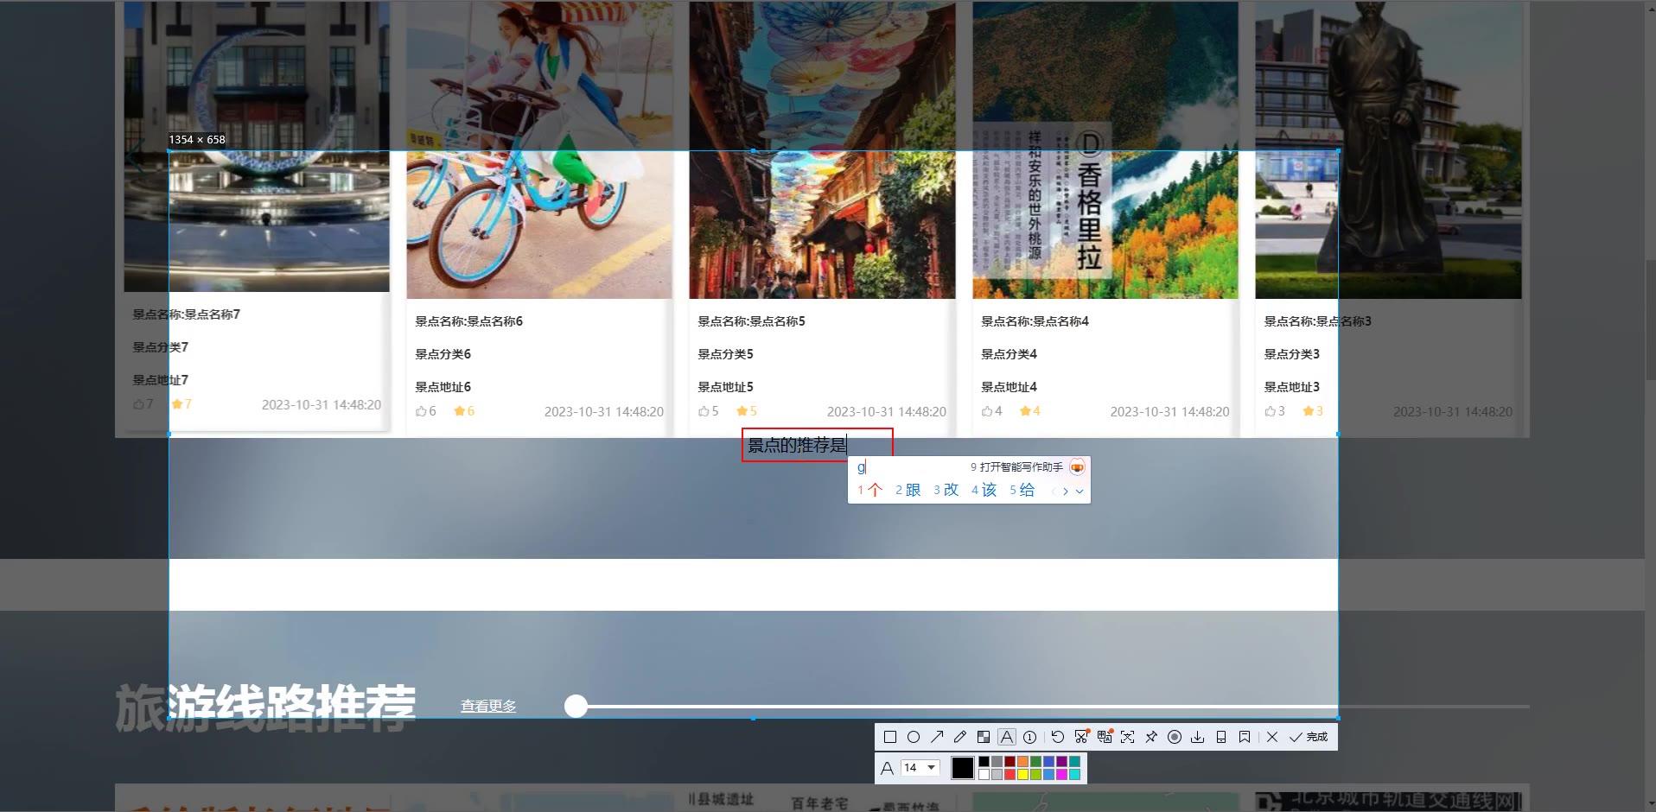Click the white carousel slider handle
This screenshot has height=812, width=1656.
[576, 707]
